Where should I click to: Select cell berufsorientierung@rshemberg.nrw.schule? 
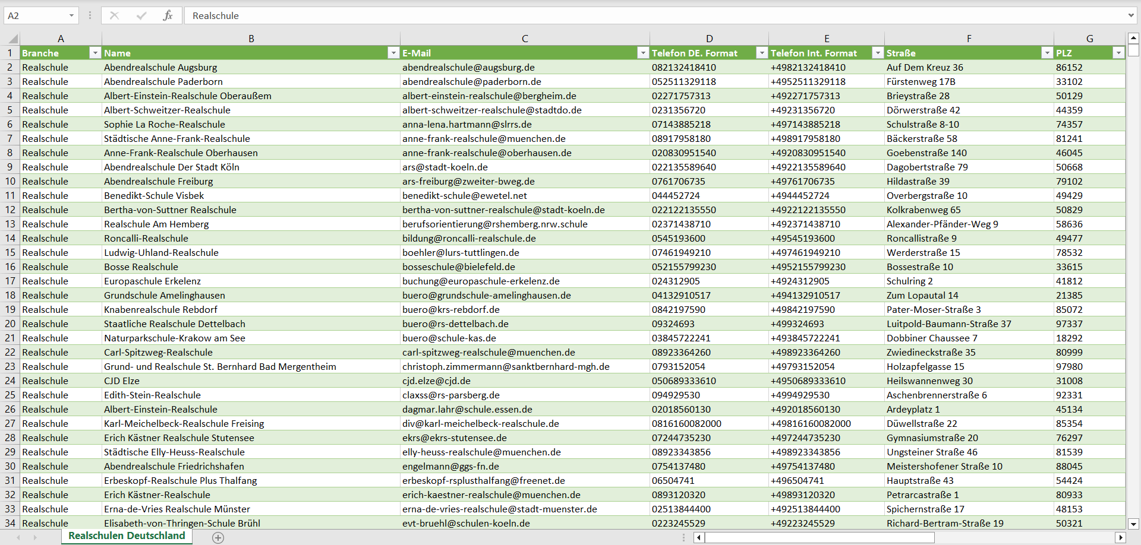click(x=525, y=224)
